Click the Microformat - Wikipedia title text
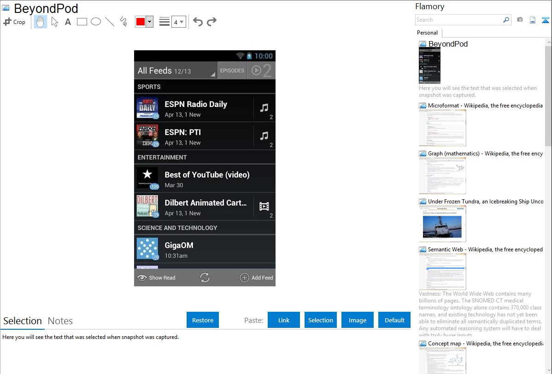Screen dimensions: 552x374 485,106
